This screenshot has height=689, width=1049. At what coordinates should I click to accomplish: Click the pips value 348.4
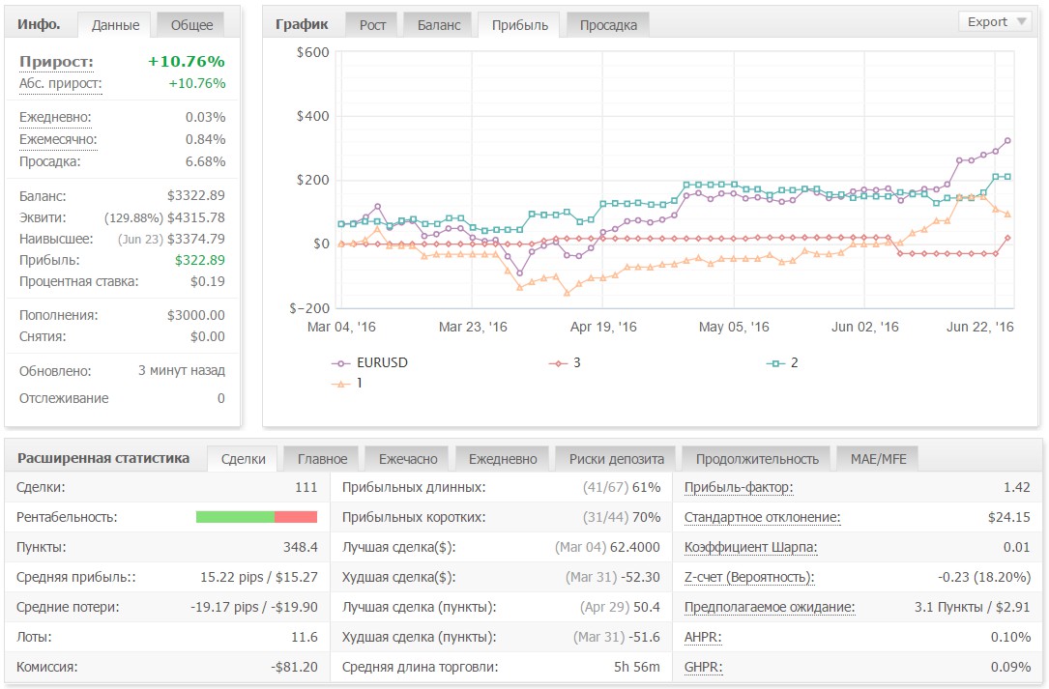tap(301, 547)
